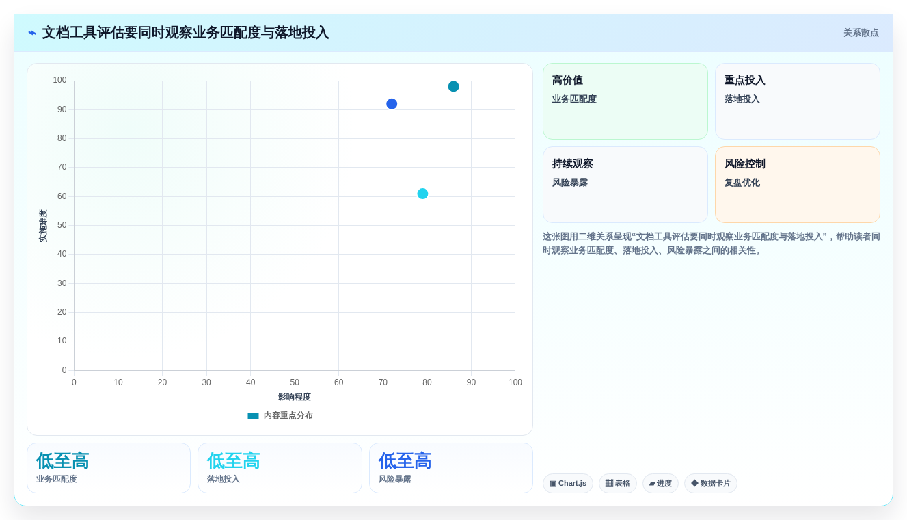Click the 进度 tag

click(660, 483)
